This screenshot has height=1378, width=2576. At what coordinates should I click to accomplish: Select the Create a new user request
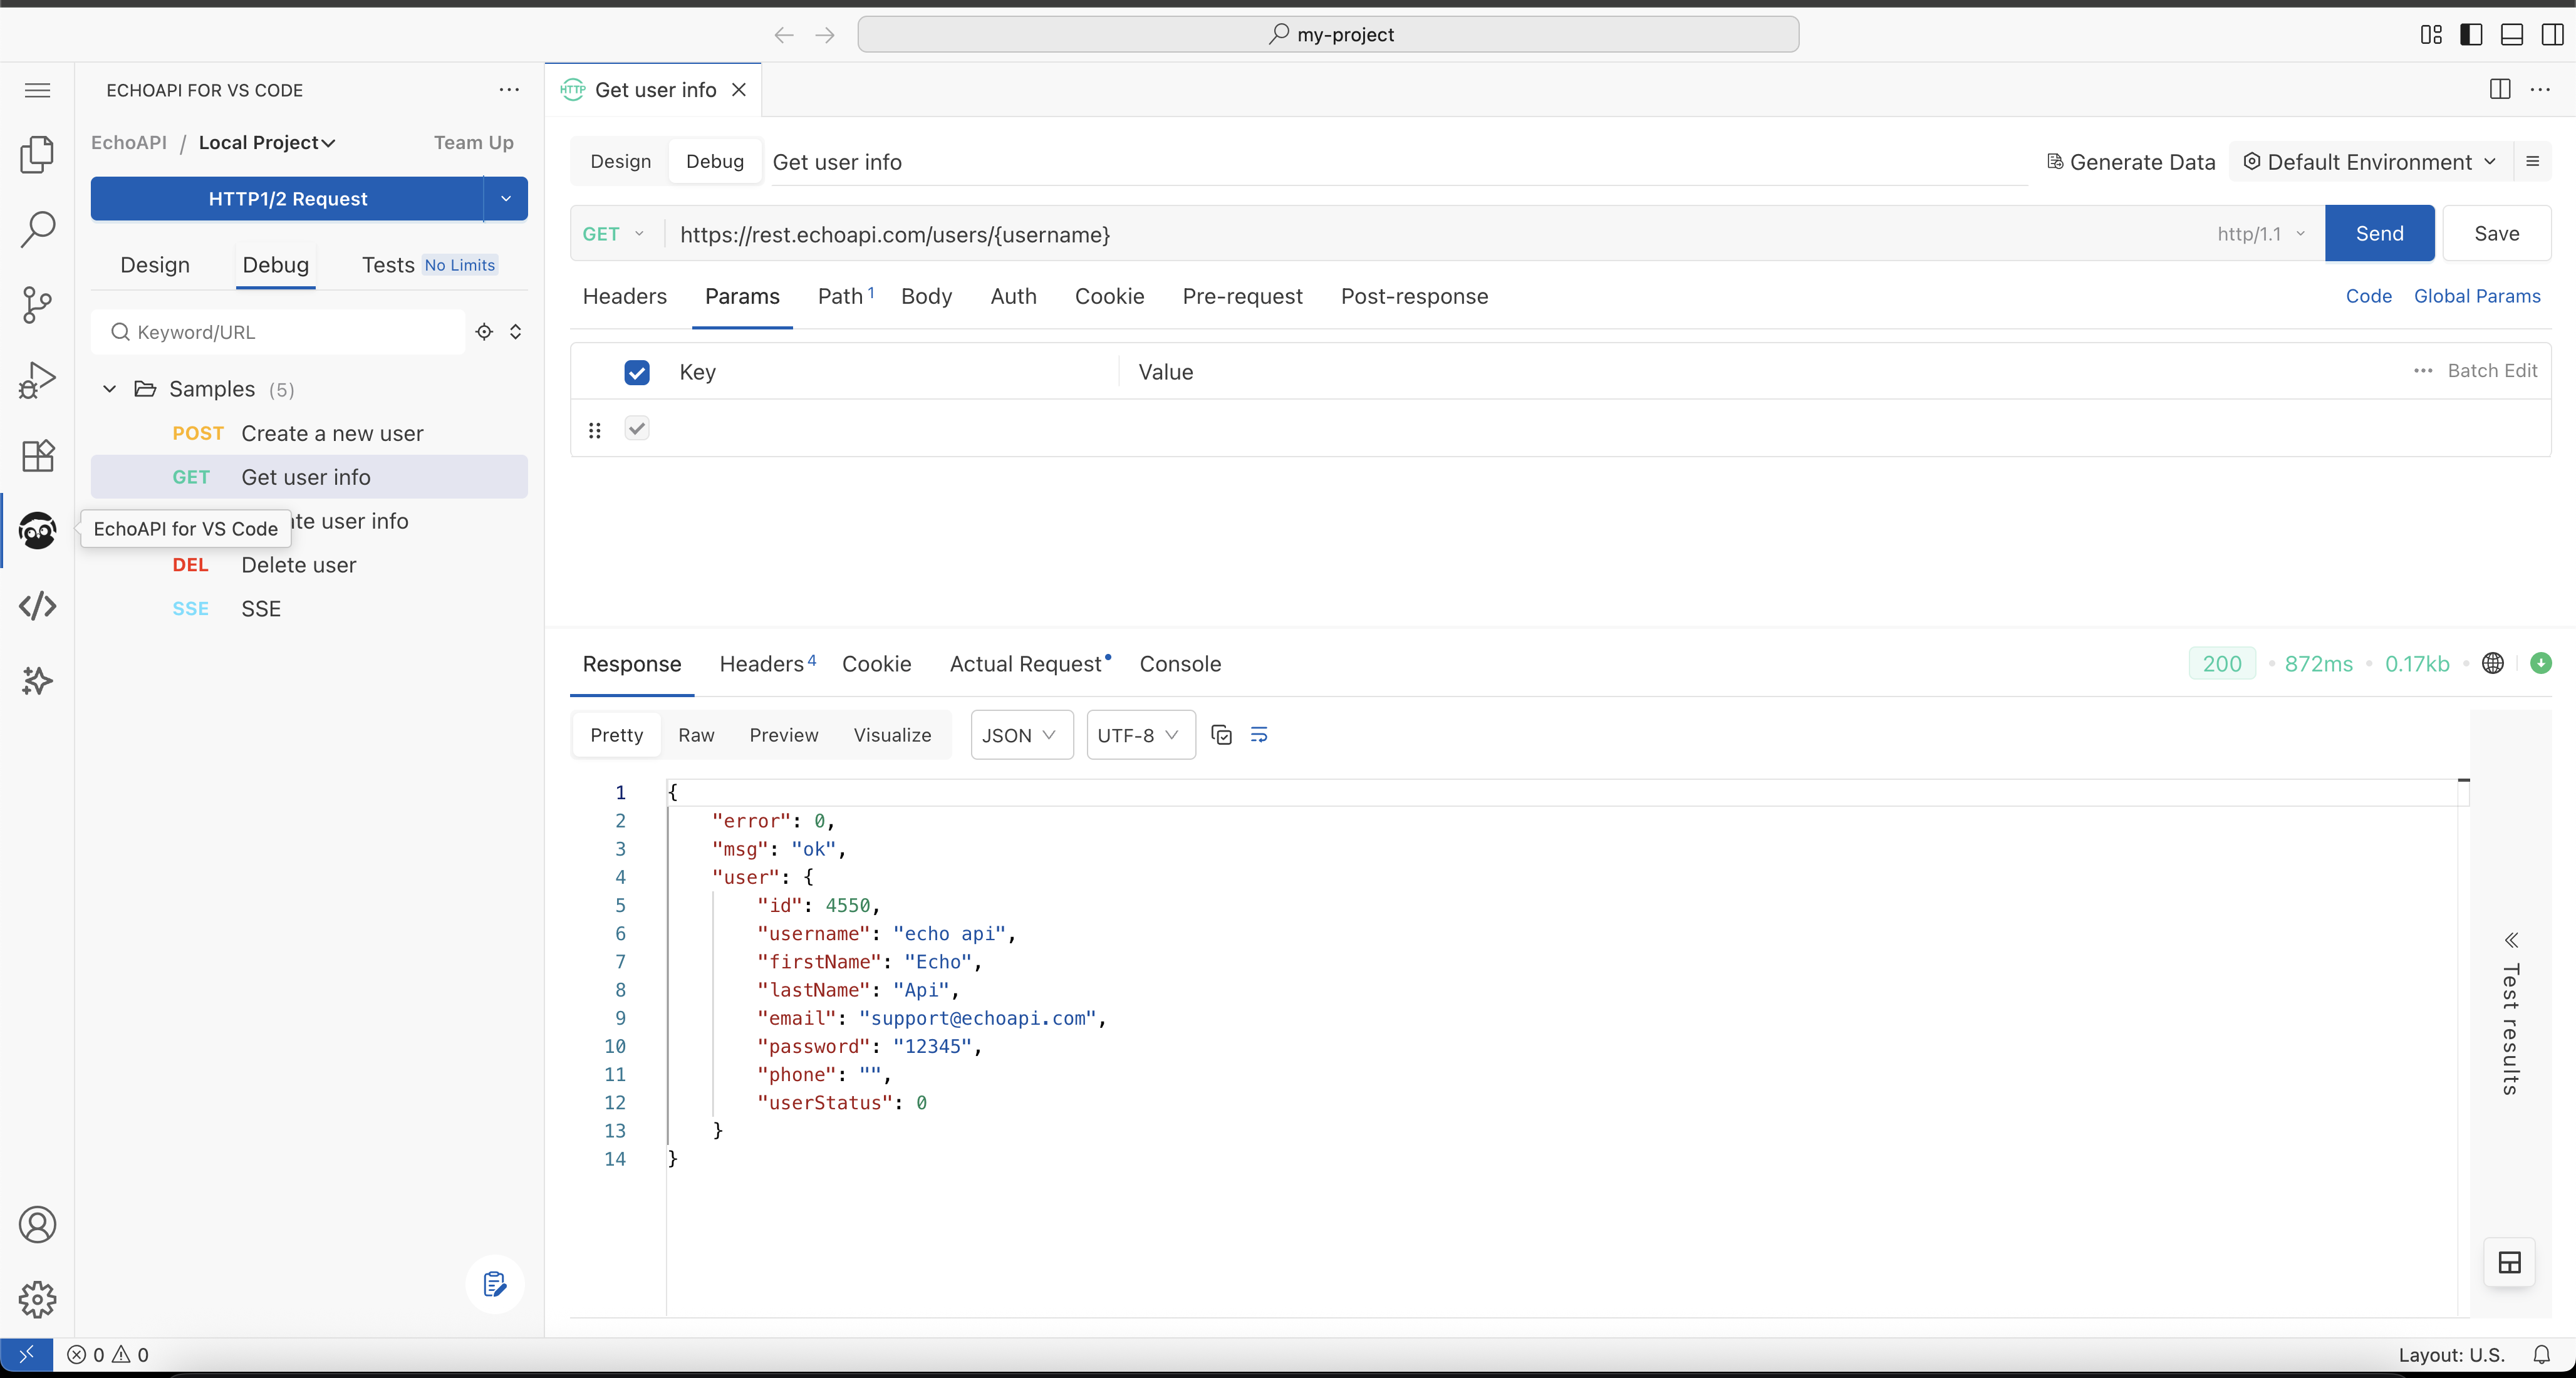pyautogui.click(x=309, y=434)
